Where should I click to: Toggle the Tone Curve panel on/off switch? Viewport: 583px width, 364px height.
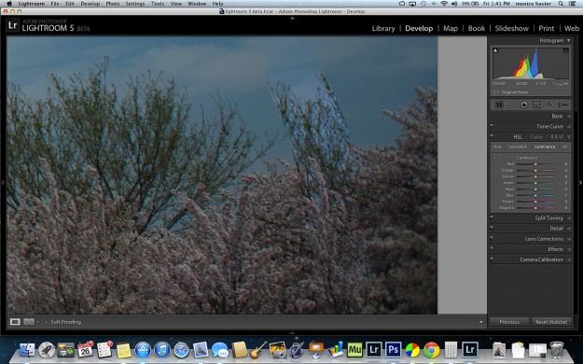pyautogui.click(x=492, y=126)
